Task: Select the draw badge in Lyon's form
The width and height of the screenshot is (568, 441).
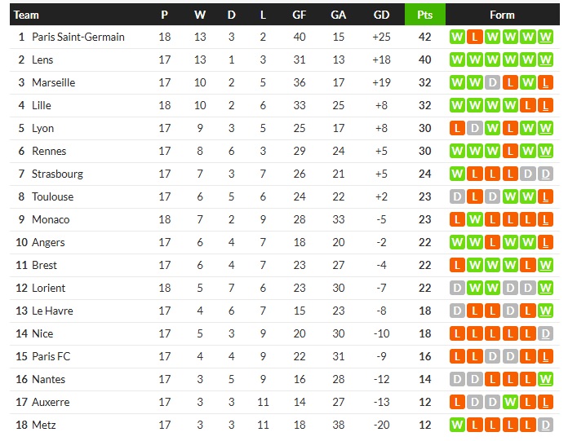Action: [x=474, y=128]
